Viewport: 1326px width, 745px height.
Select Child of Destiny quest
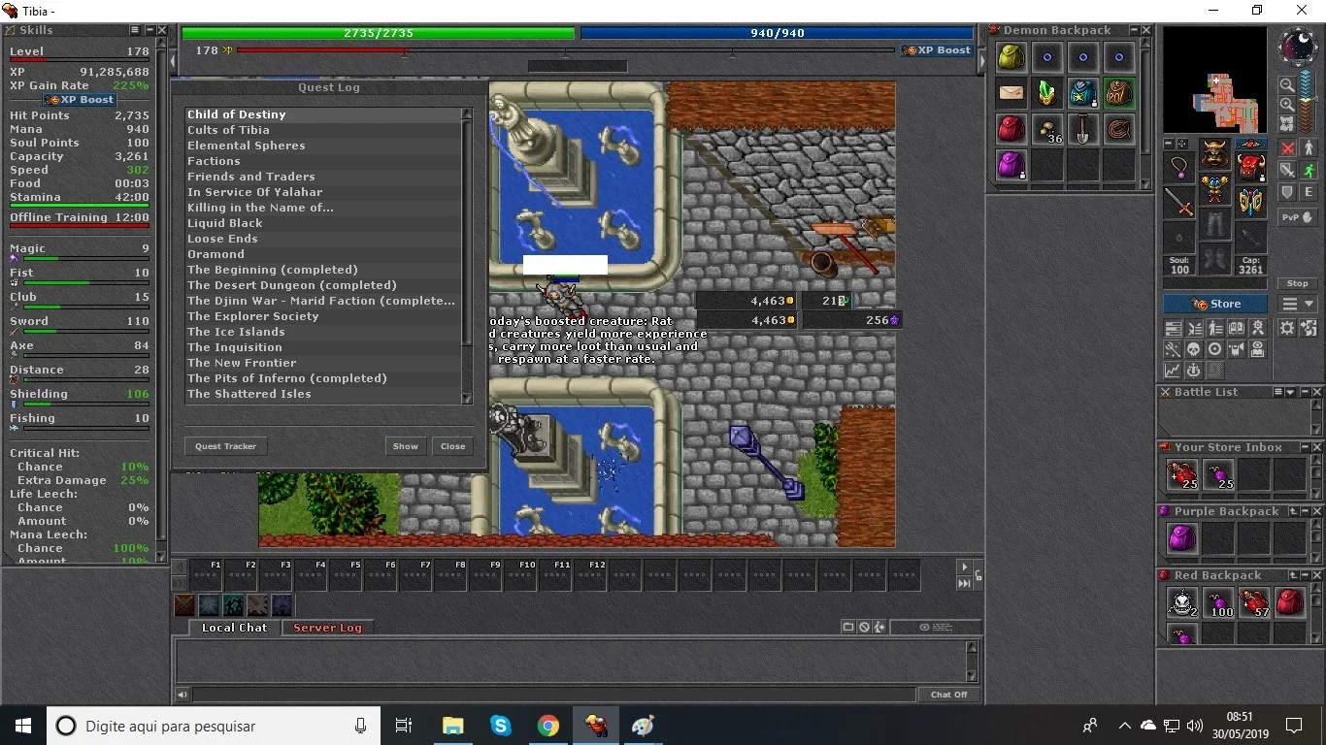[322, 114]
